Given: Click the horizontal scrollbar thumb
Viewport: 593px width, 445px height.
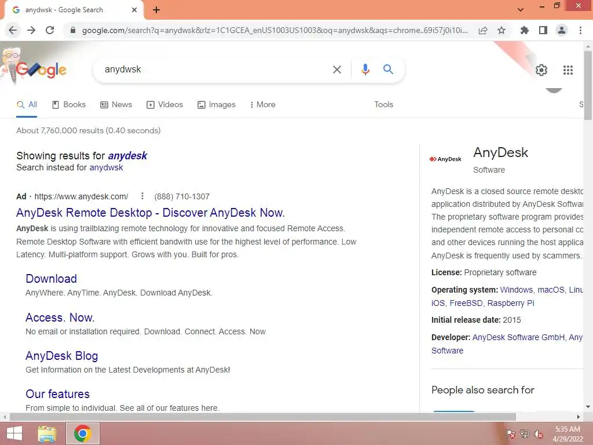Looking at the screenshot, I should [x=263, y=417].
